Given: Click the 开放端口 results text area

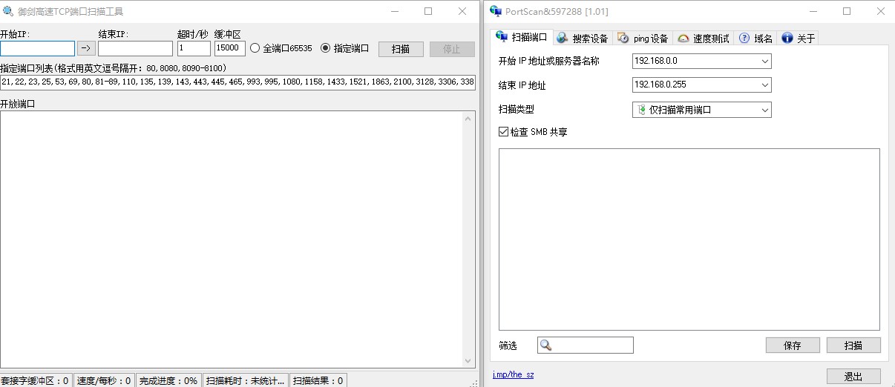Looking at the screenshot, I should (231, 239).
